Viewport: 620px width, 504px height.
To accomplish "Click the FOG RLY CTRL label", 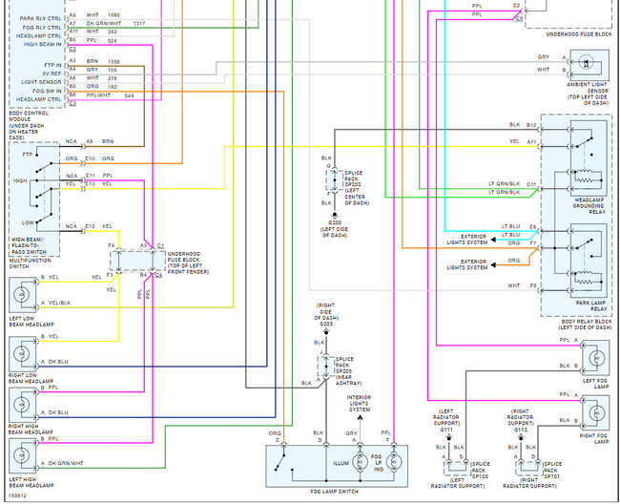I will 42,28.
